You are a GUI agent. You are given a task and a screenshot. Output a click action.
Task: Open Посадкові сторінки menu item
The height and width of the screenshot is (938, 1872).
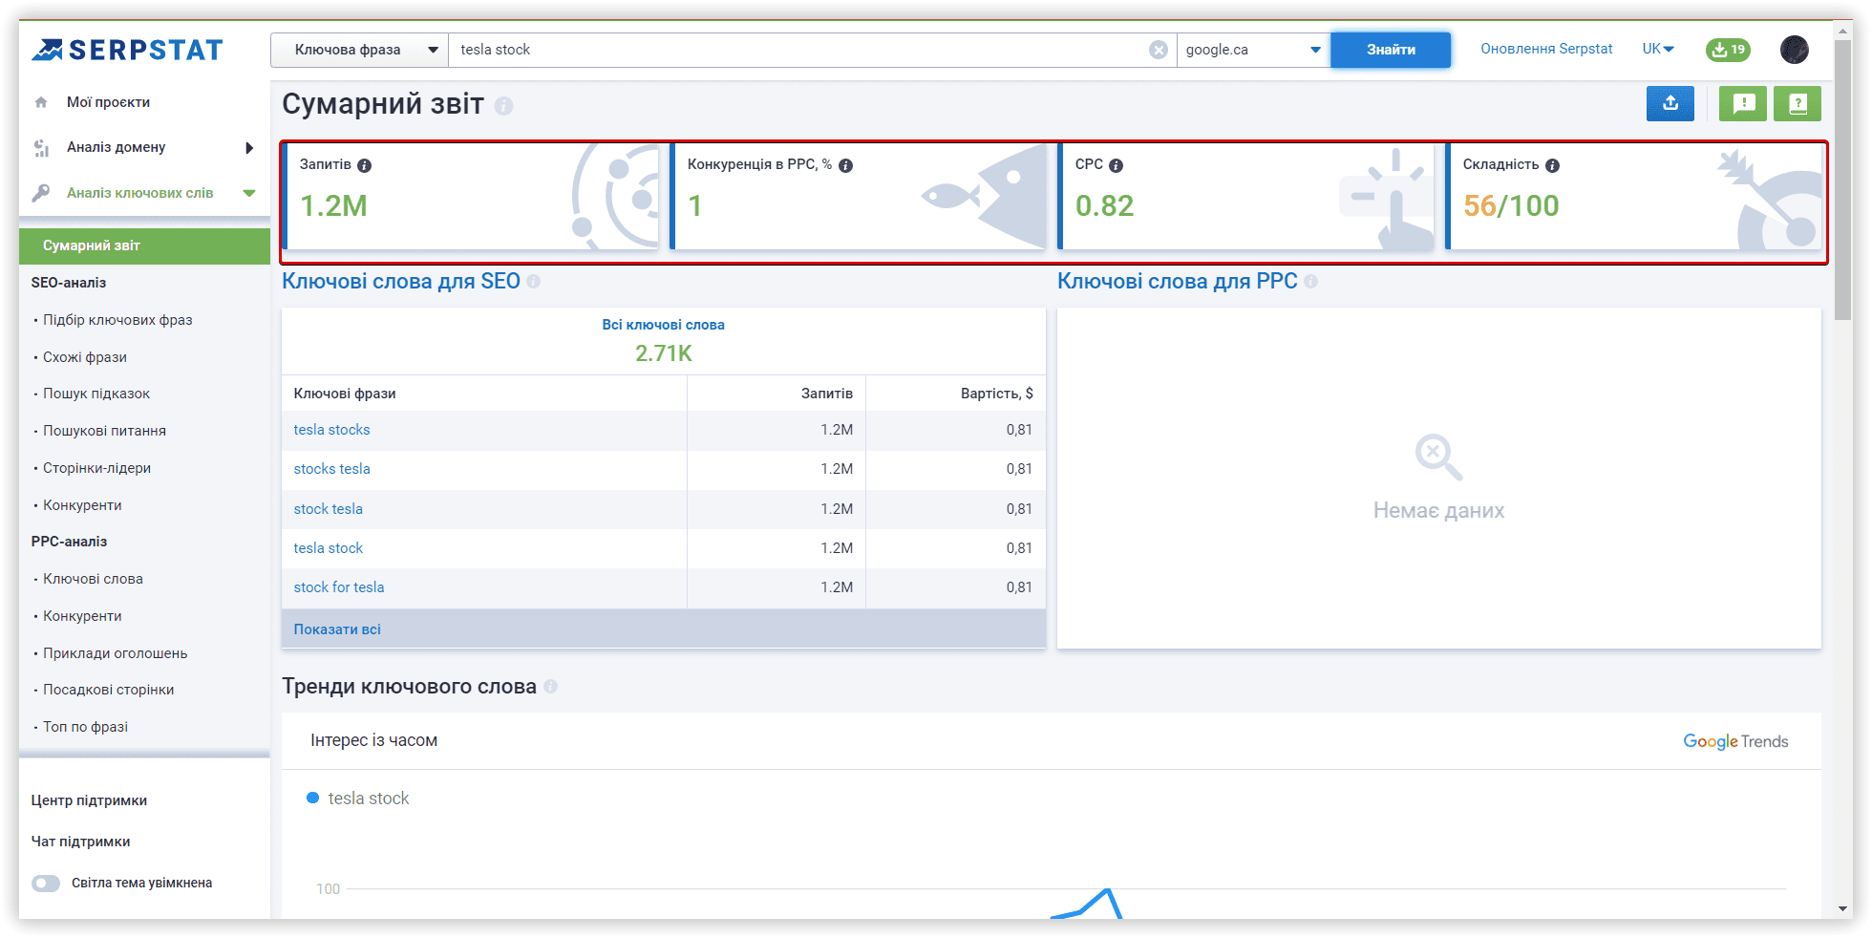[x=109, y=690]
